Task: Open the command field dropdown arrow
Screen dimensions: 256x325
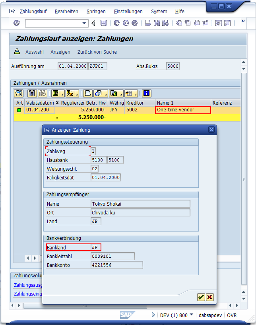Action: tap(84, 23)
